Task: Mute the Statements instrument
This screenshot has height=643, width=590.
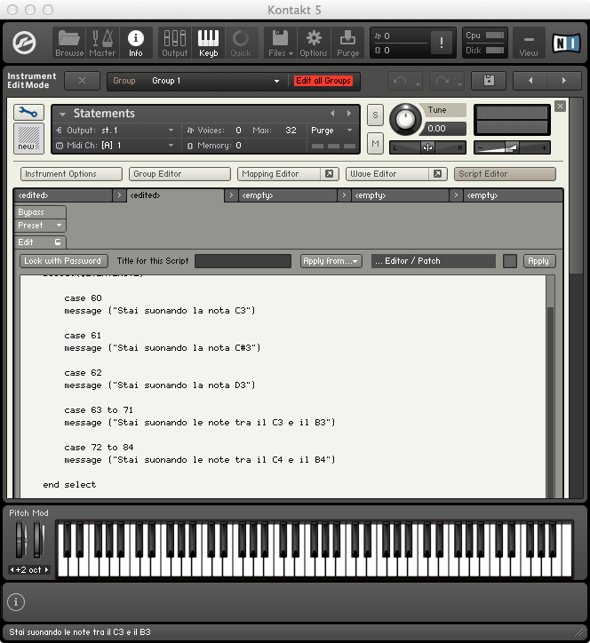Action: [x=375, y=144]
